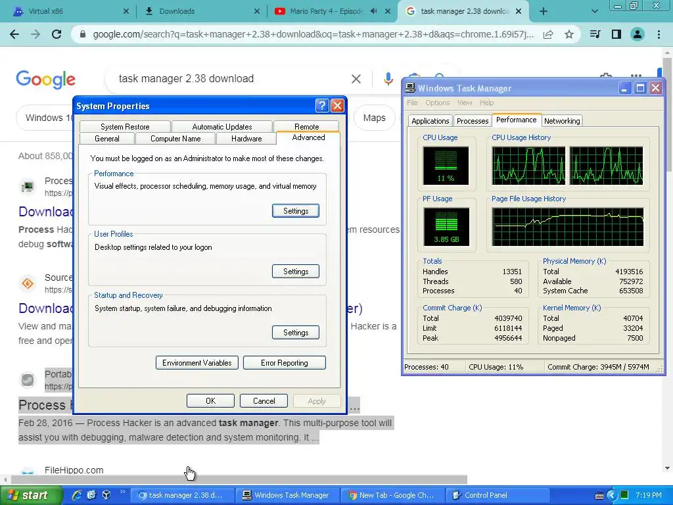Click the Error Reporting button
This screenshot has width=673, height=505.
click(x=284, y=363)
